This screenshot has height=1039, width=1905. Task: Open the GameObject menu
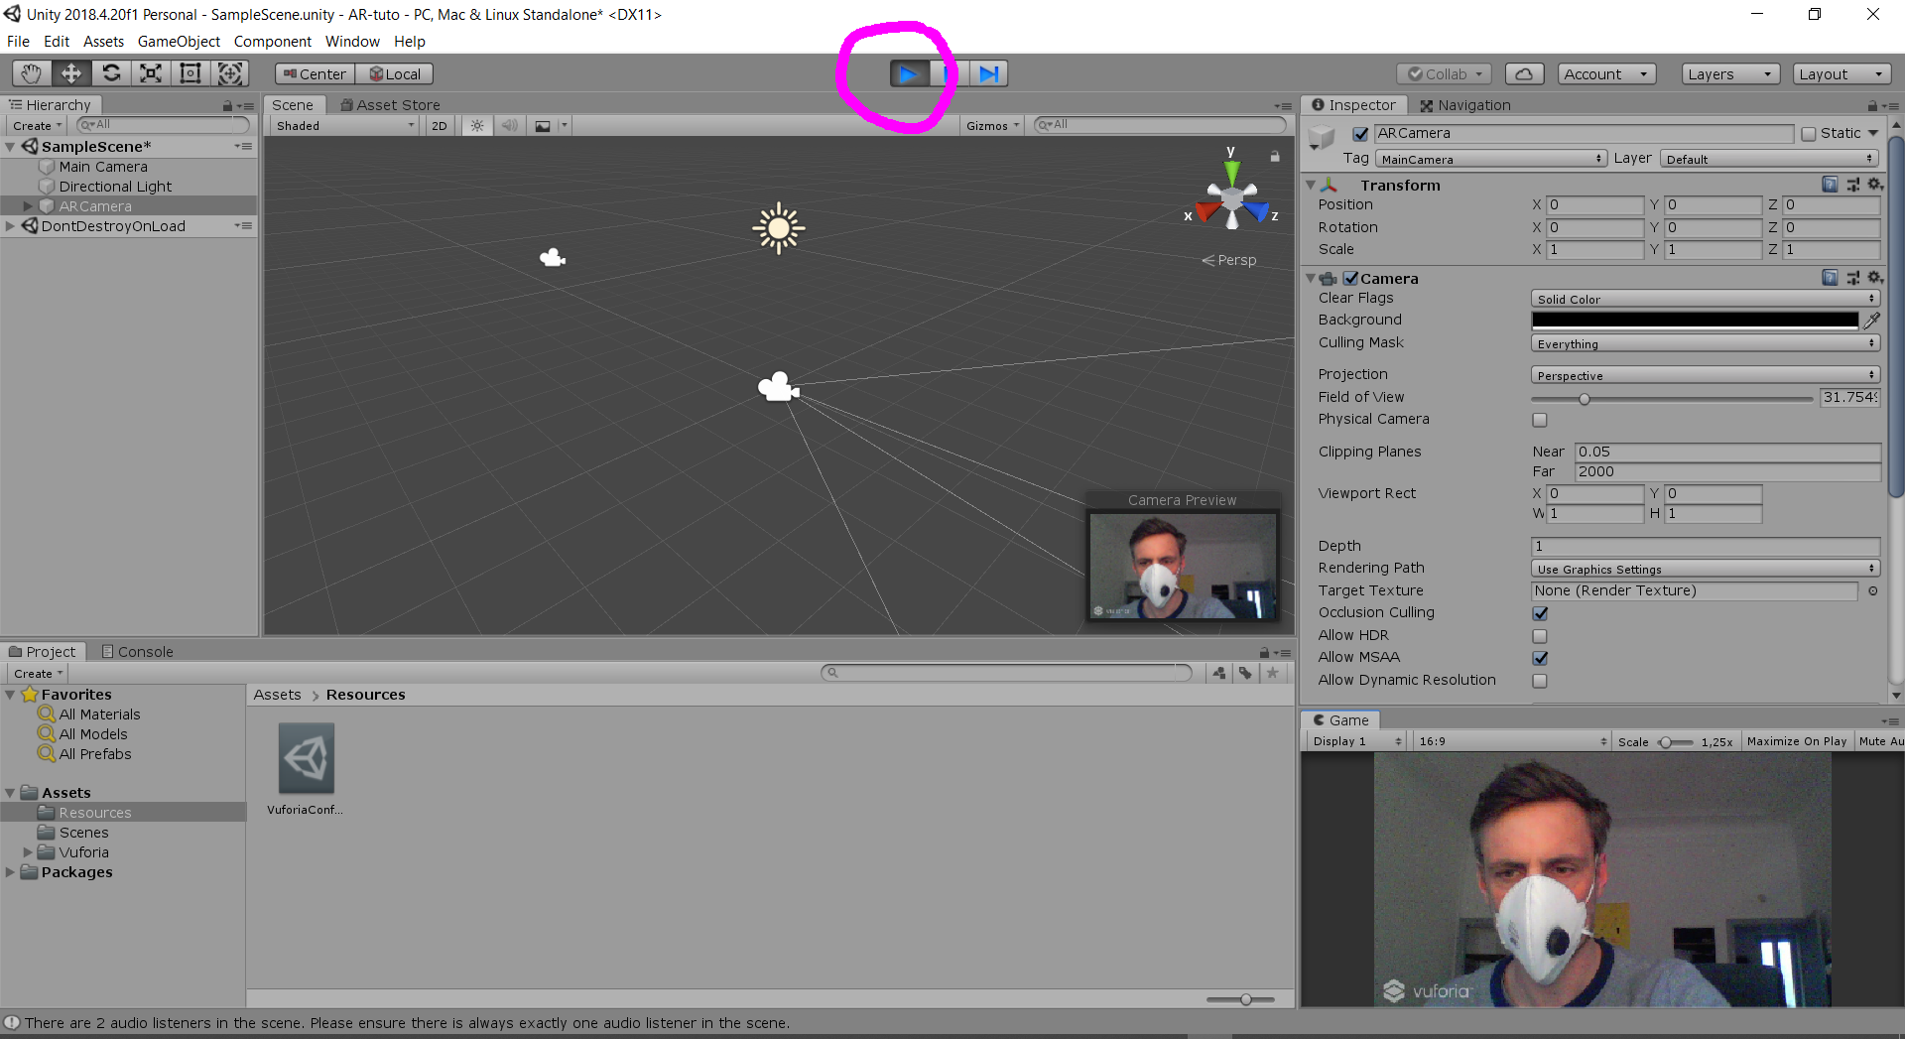[179, 42]
